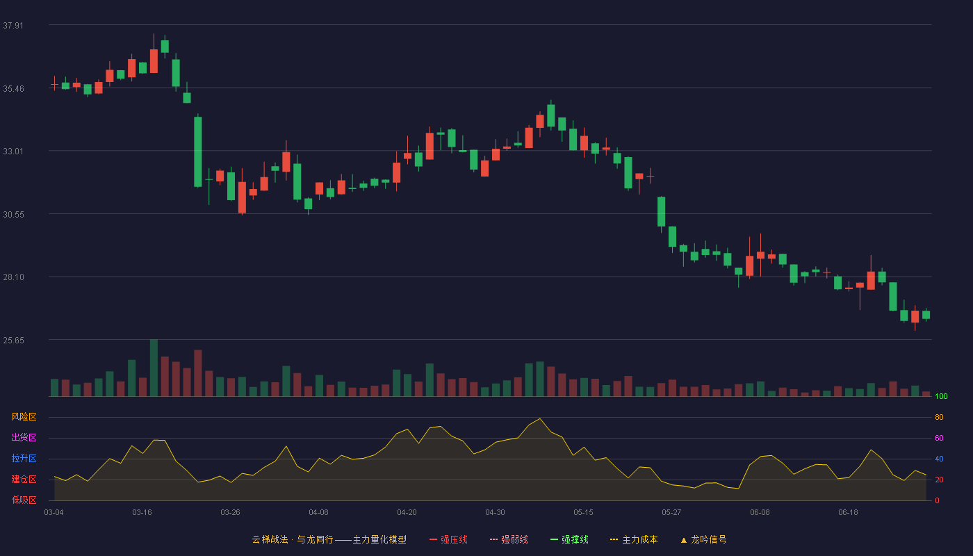The width and height of the screenshot is (973, 556).
Task: Click the red 20 indicator axis value
Action: click(x=939, y=480)
